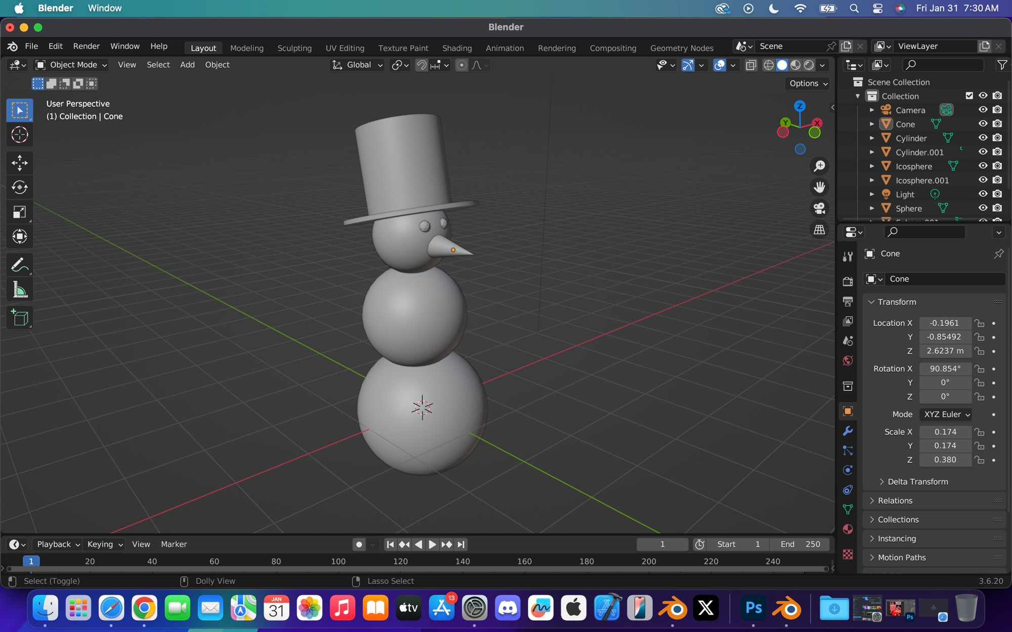
Task: Click the End frame 250 field
Action: coord(800,544)
